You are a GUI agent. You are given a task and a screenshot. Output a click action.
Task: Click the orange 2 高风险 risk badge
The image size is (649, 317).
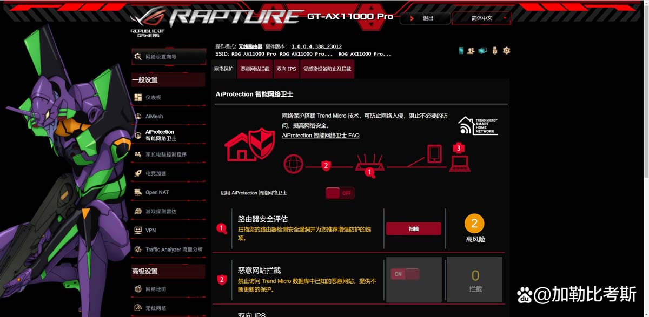point(474,224)
